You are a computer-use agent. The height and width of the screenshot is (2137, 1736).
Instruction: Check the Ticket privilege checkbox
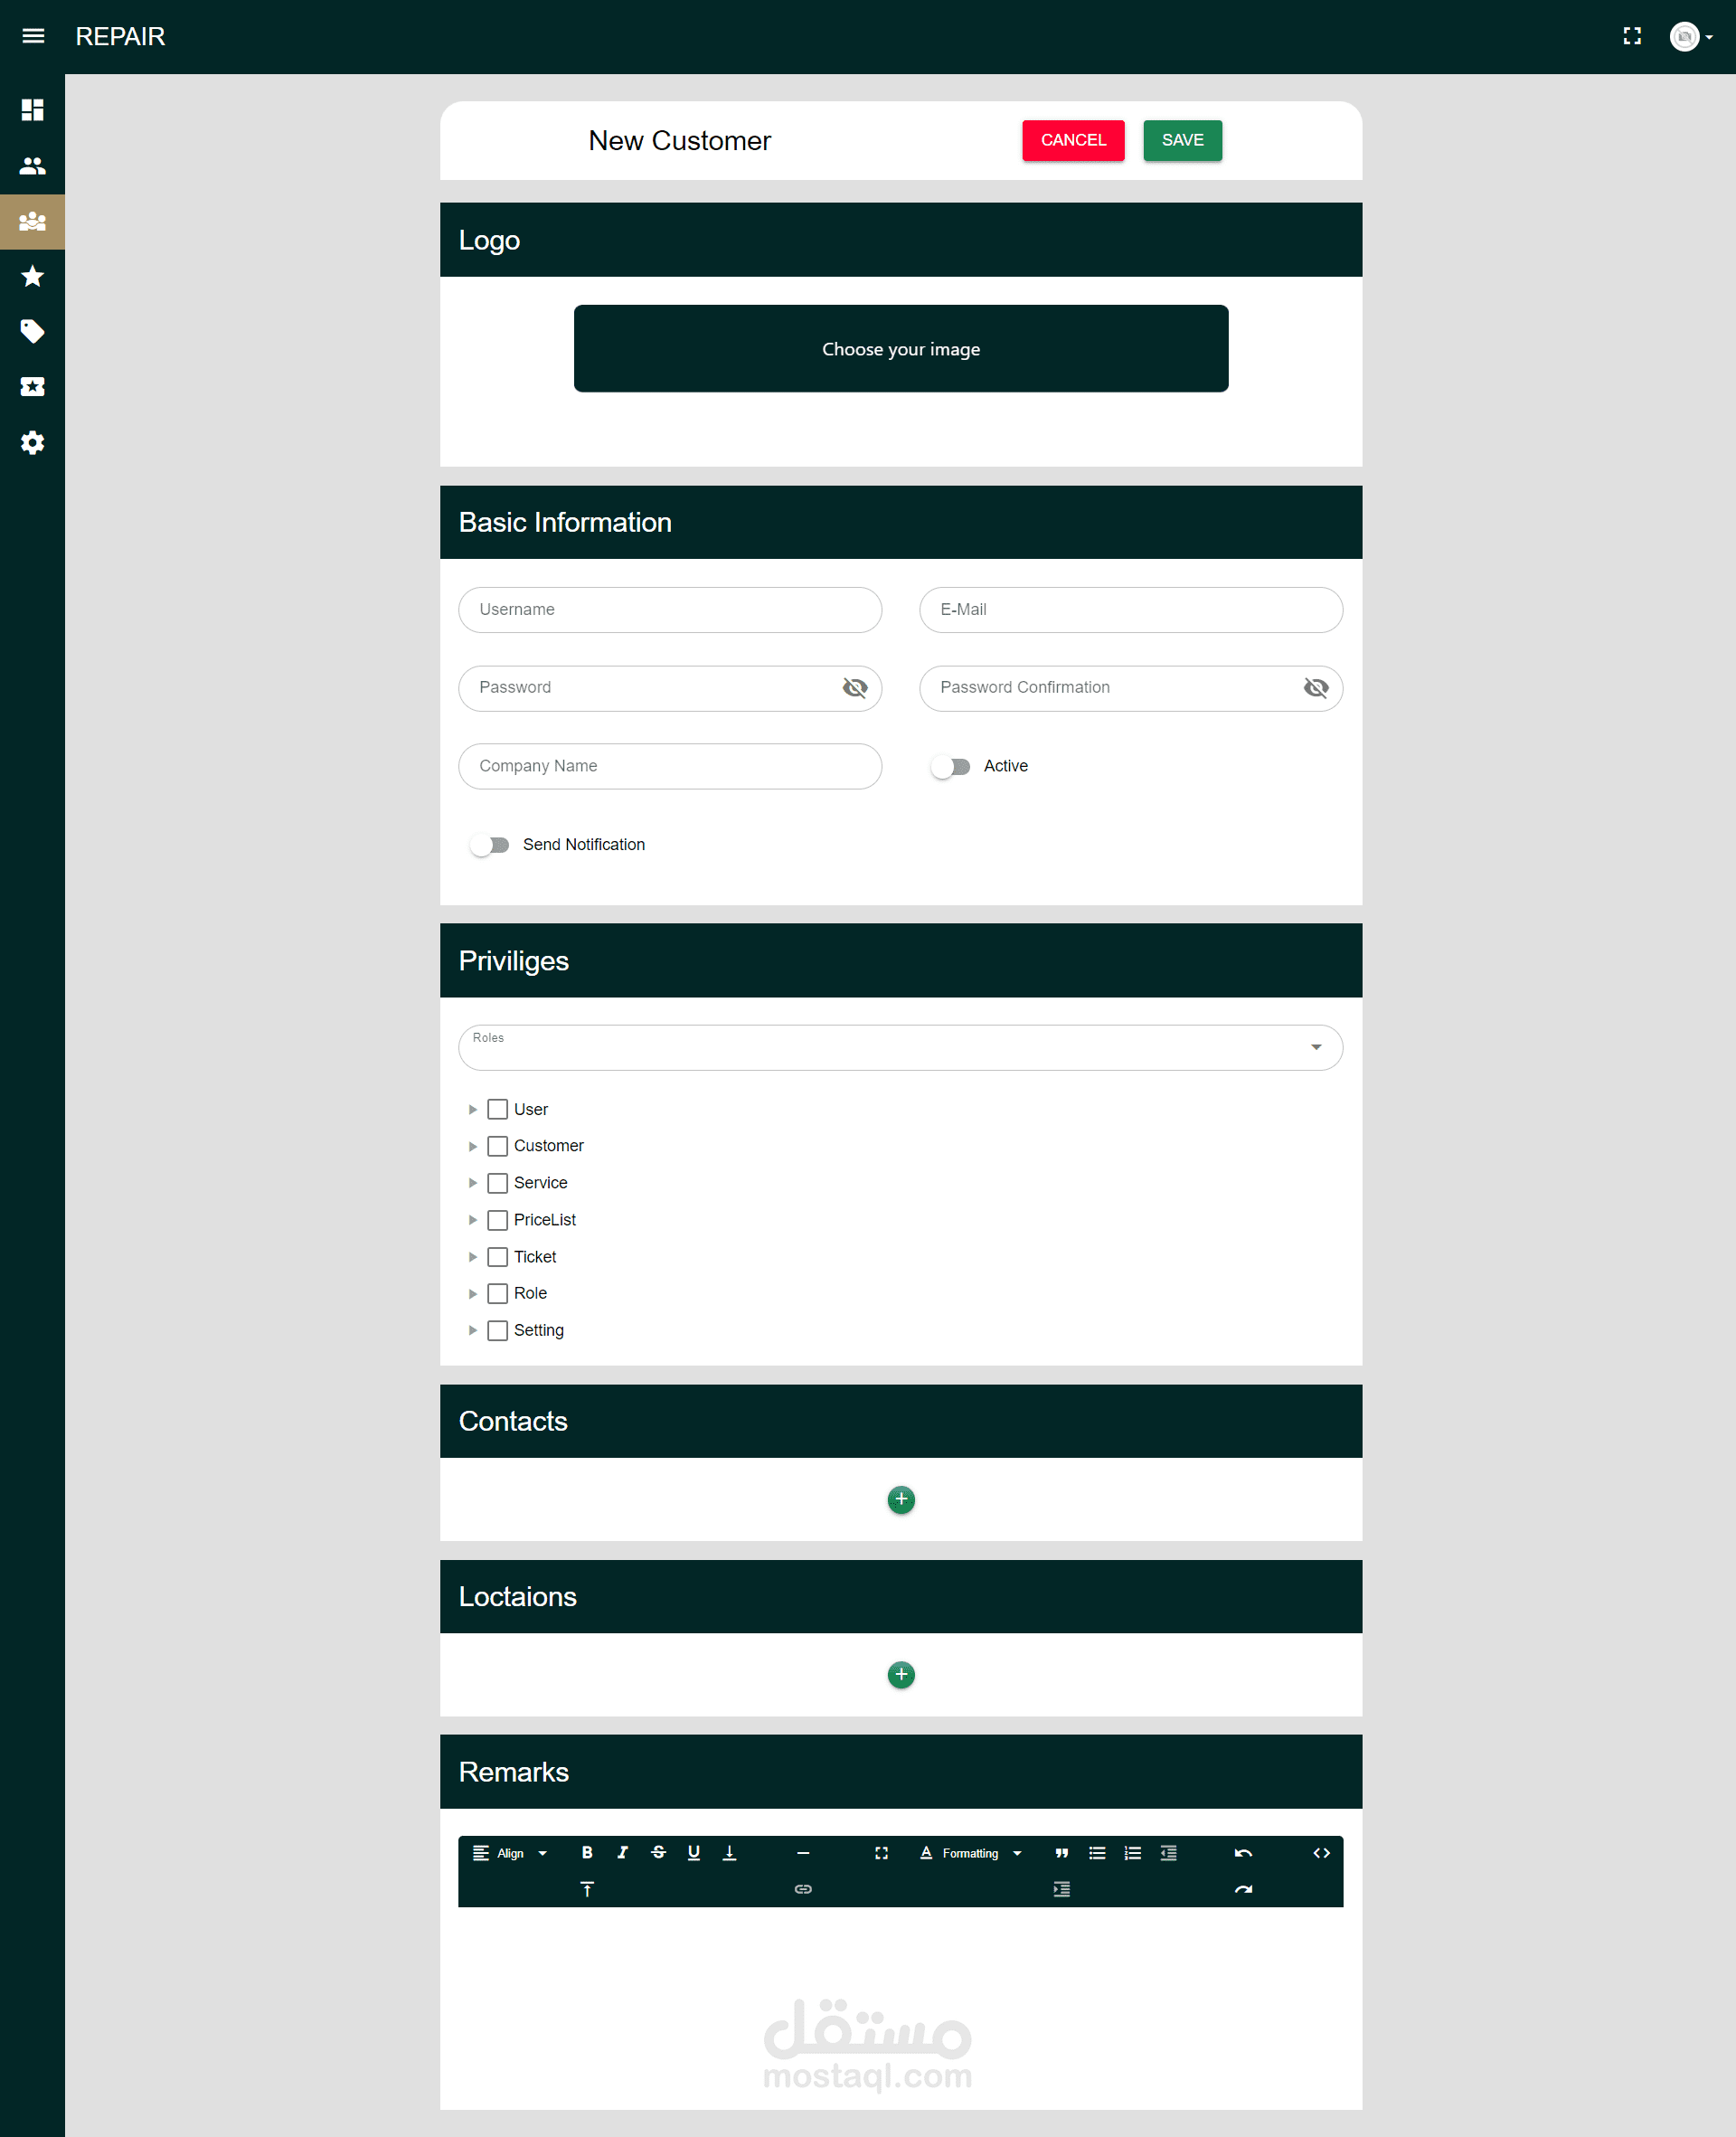[x=497, y=1257]
